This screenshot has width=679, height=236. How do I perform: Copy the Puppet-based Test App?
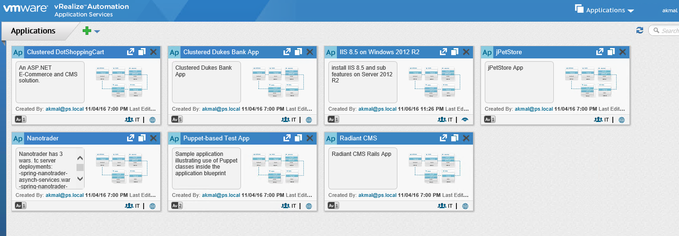(298, 138)
